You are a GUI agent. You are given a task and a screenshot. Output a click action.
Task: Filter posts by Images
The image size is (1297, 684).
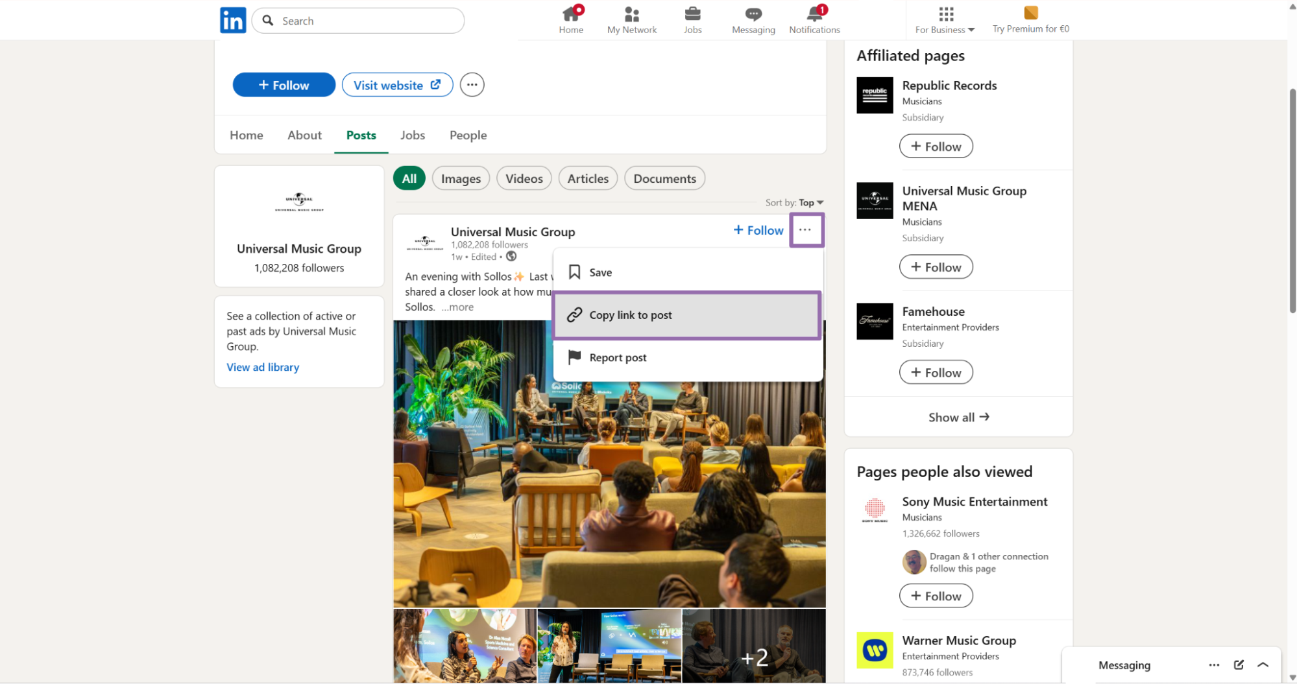pyautogui.click(x=461, y=178)
